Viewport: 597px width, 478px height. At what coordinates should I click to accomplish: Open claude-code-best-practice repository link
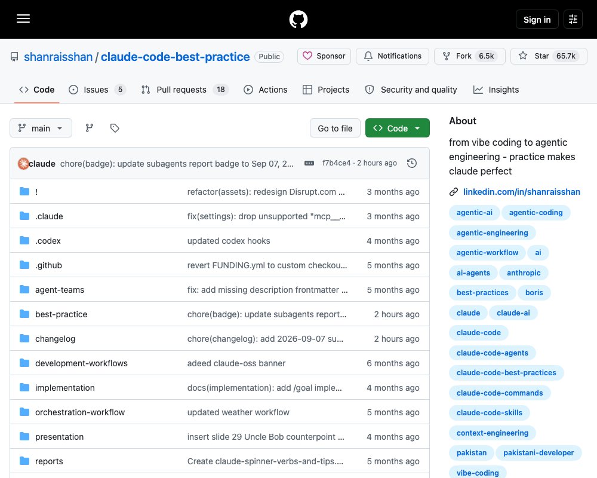(x=175, y=57)
